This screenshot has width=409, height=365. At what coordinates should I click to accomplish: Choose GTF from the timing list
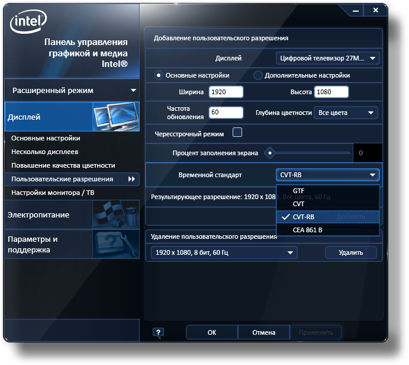tap(328, 191)
